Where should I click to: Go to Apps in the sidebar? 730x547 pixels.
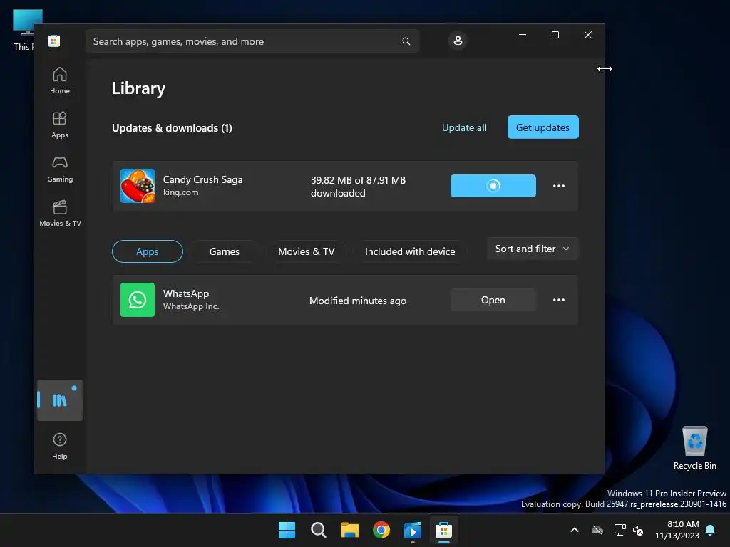(60, 125)
